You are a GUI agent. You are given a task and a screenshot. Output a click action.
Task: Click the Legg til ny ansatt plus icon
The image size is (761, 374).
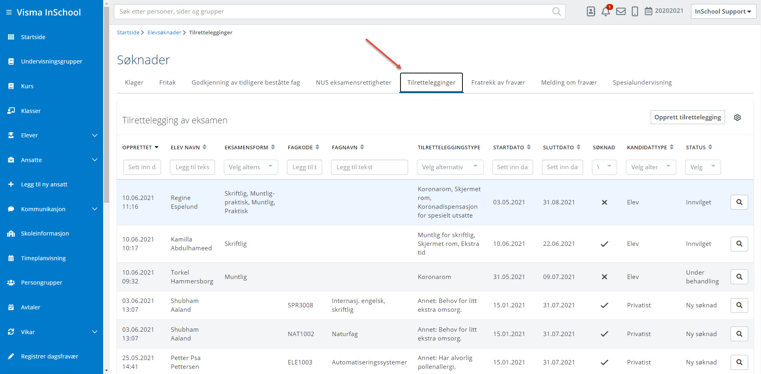11,184
